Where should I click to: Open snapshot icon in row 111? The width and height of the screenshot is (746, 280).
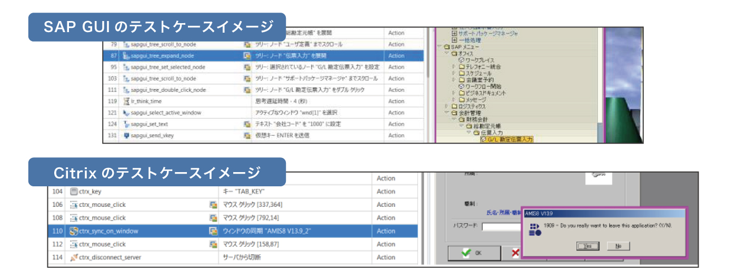point(246,90)
